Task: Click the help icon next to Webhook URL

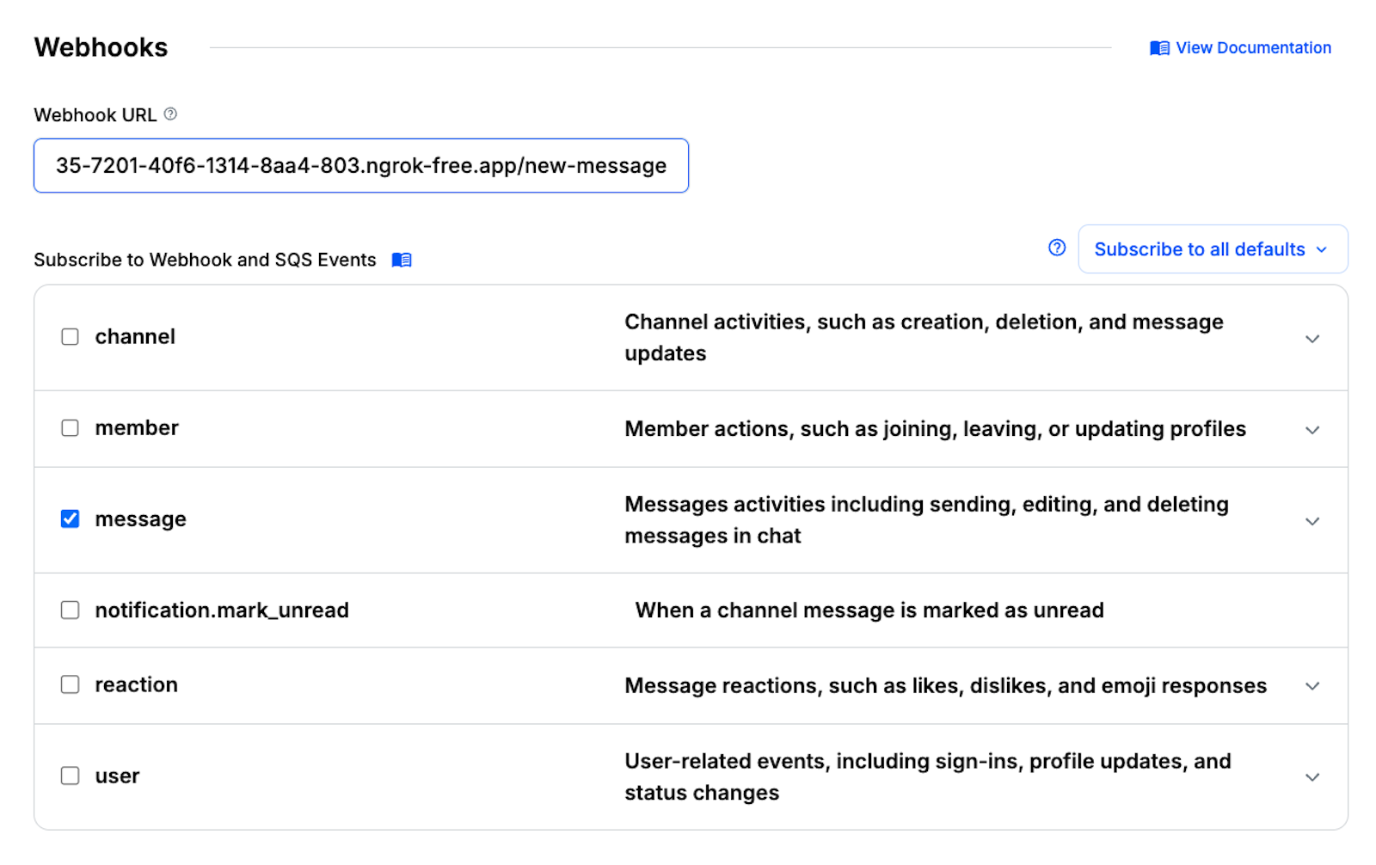Action: [x=169, y=113]
